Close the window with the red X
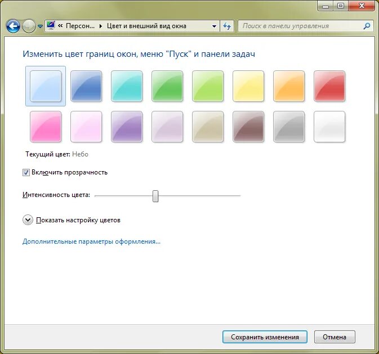The image size is (379, 354). pyautogui.click(x=362, y=6)
